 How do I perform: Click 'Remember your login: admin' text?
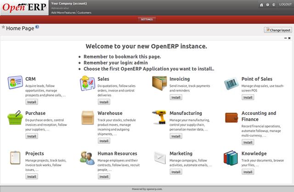coord(116,63)
